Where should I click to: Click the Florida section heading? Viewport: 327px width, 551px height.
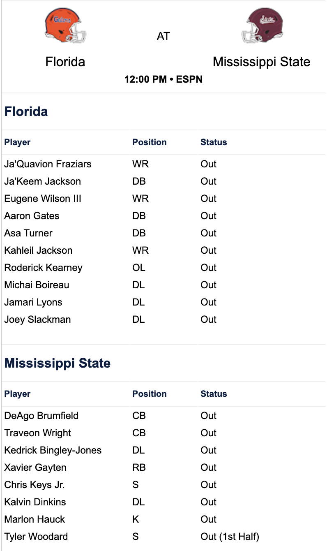pos(26,111)
